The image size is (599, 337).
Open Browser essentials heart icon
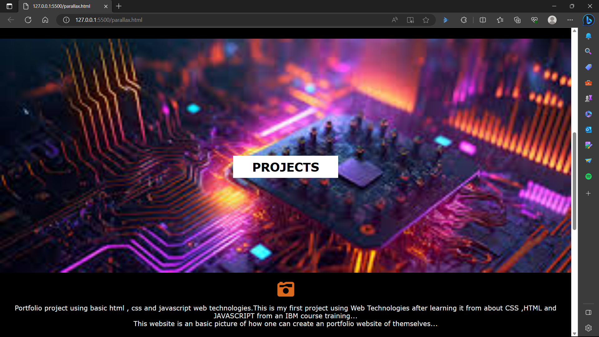[534, 20]
